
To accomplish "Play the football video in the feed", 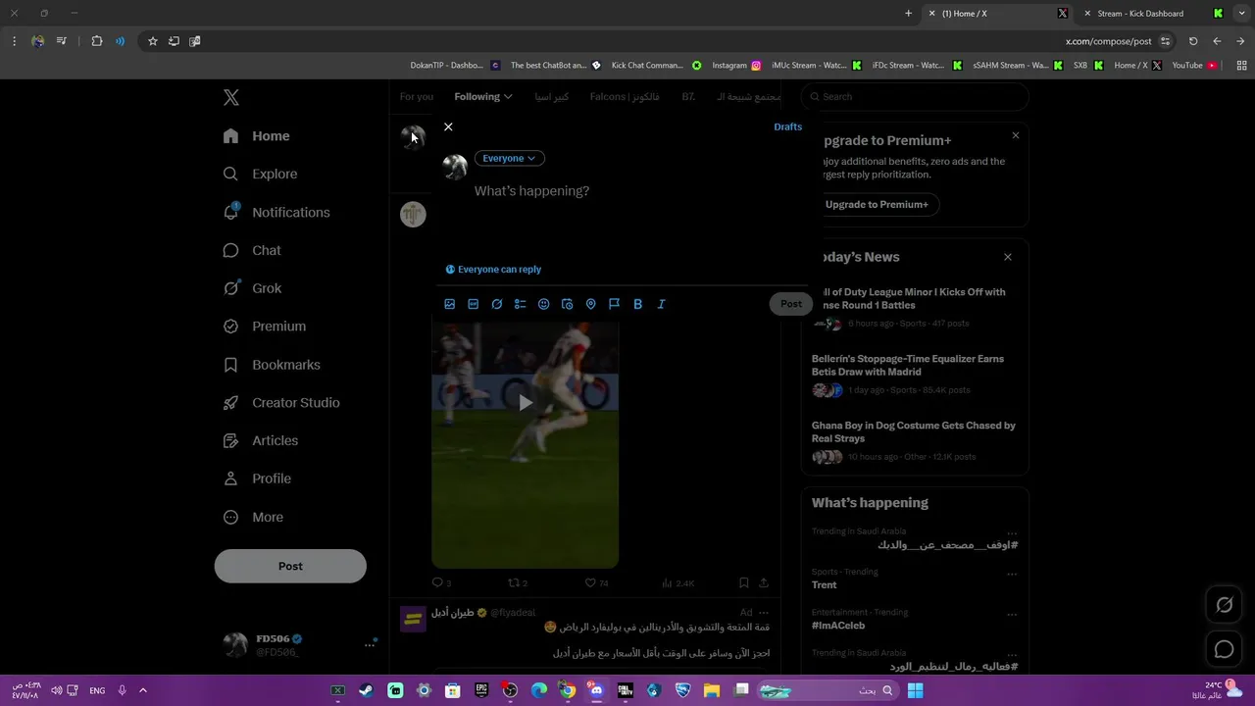I will point(526,402).
